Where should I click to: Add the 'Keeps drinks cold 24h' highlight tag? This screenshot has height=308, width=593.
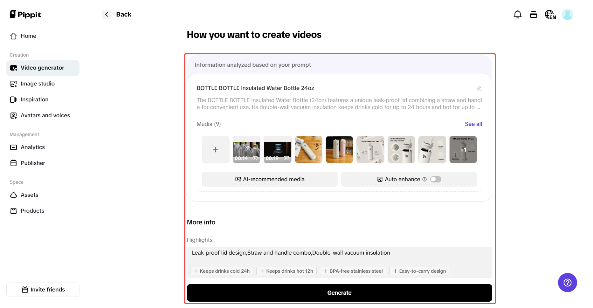tap(222, 271)
